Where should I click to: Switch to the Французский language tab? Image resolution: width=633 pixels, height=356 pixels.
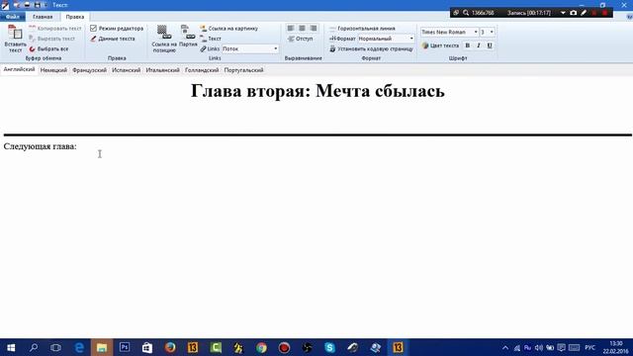[90, 70]
